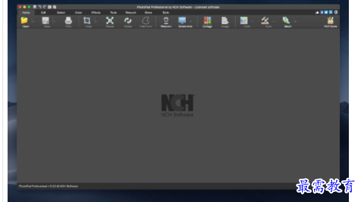Switch to the Tools tab
The height and width of the screenshot is (202, 359).
point(113,13)
